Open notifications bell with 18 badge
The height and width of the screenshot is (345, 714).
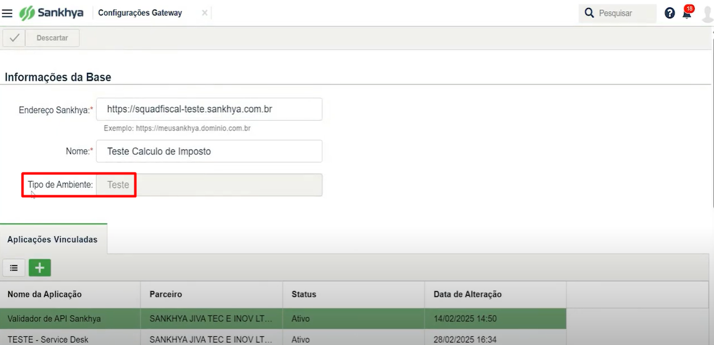pyautogui.click(x=687, y=14)
